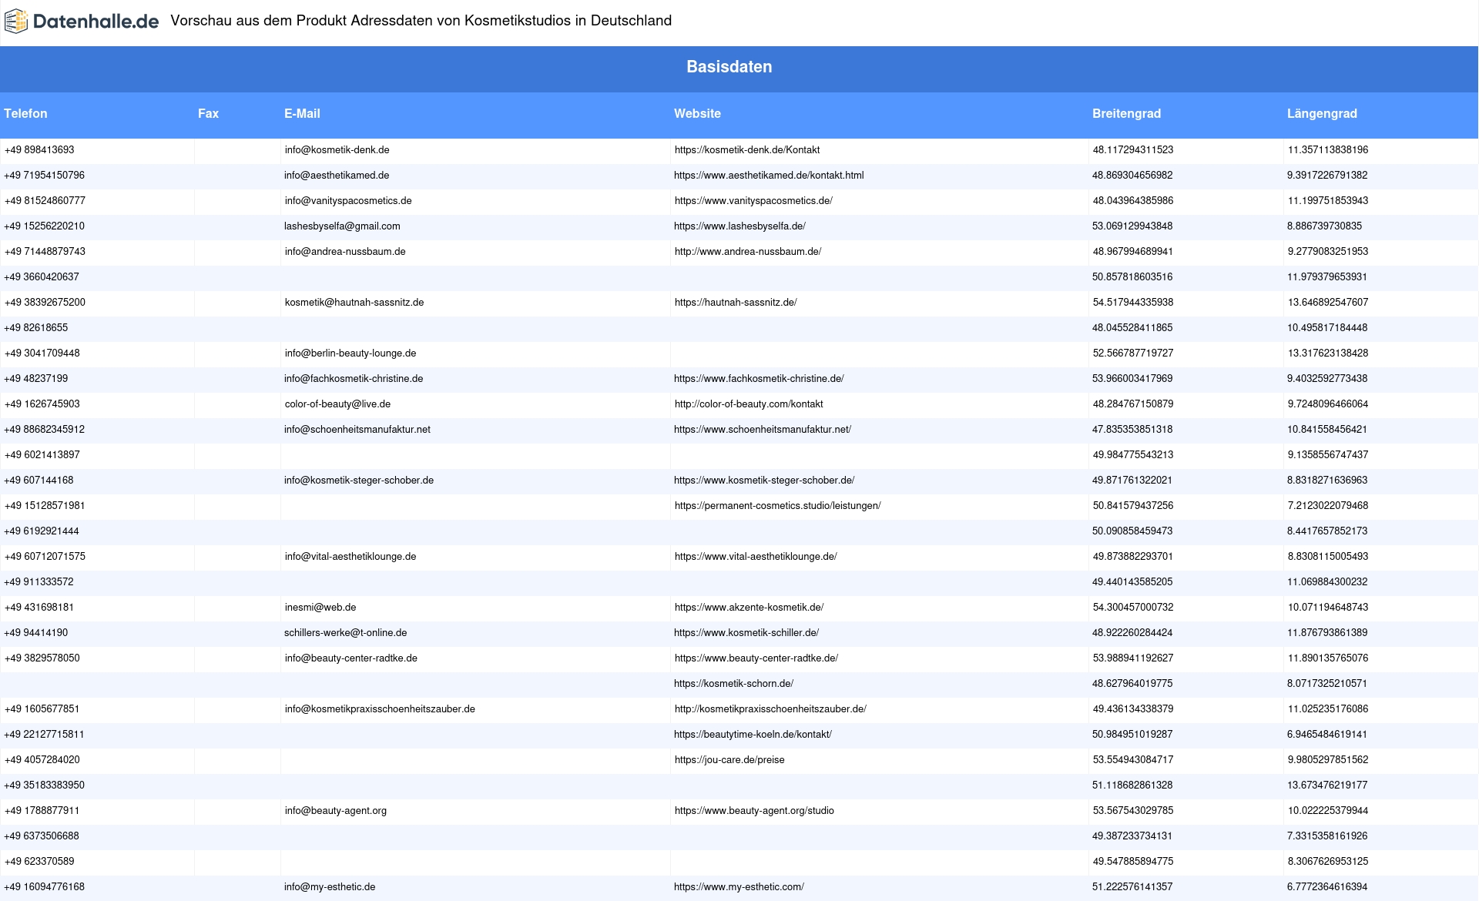Screen dimensions: 1479x901
Task: Click website www.beauty-agent.org/studio
Action: coord(754,811)
